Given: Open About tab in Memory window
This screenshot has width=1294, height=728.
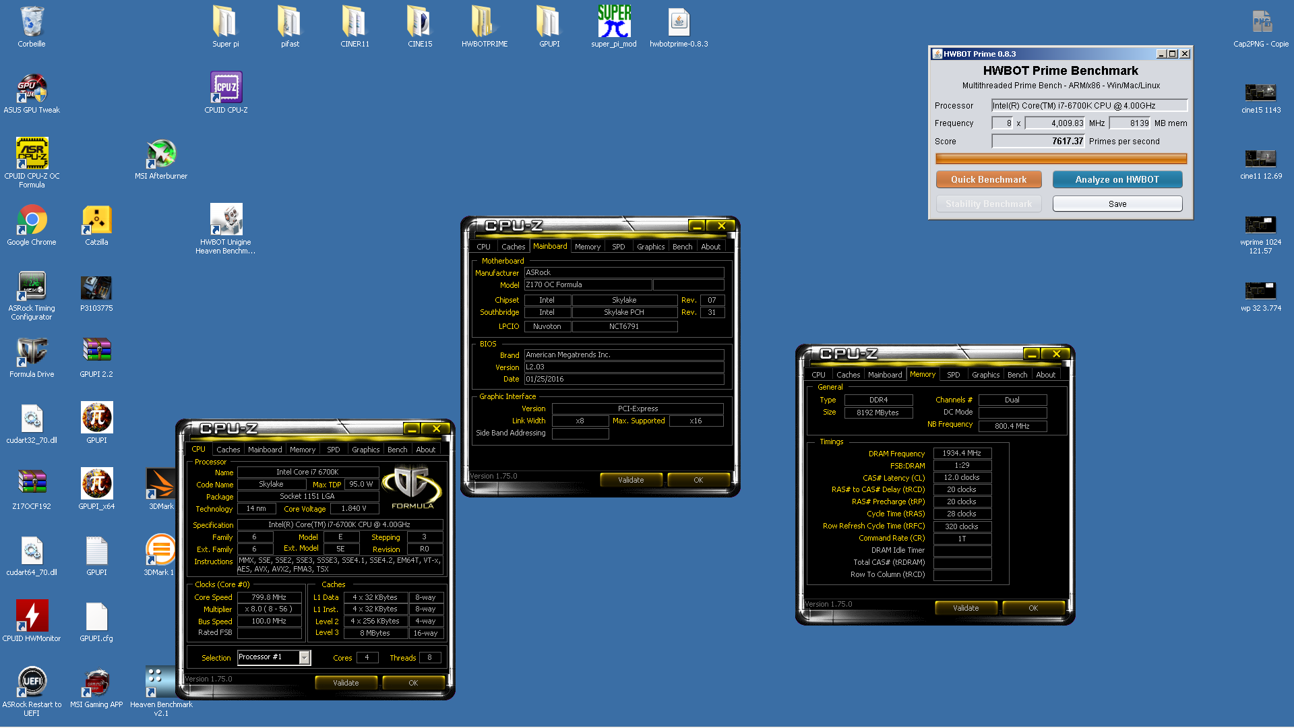Looking at the screenshot, I should pyautogui.click(x=1045, y=375).
